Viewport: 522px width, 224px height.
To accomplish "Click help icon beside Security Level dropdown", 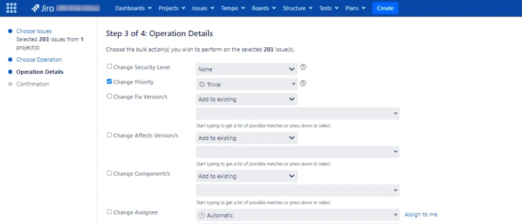I will point(303,68).
